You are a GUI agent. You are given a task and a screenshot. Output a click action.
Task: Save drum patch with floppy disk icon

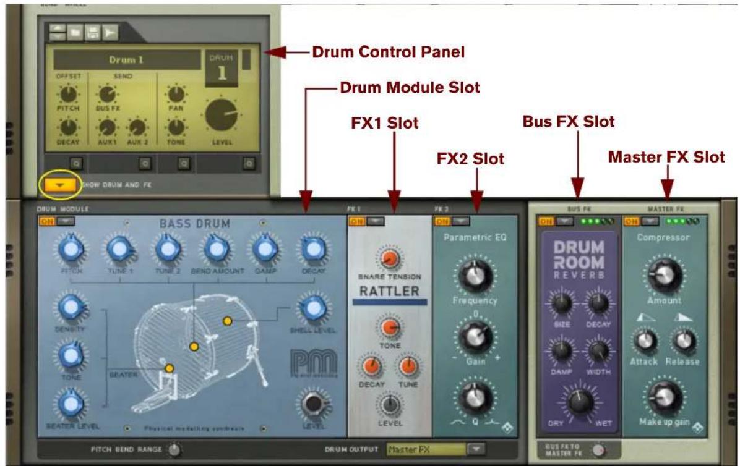(93, 32)
